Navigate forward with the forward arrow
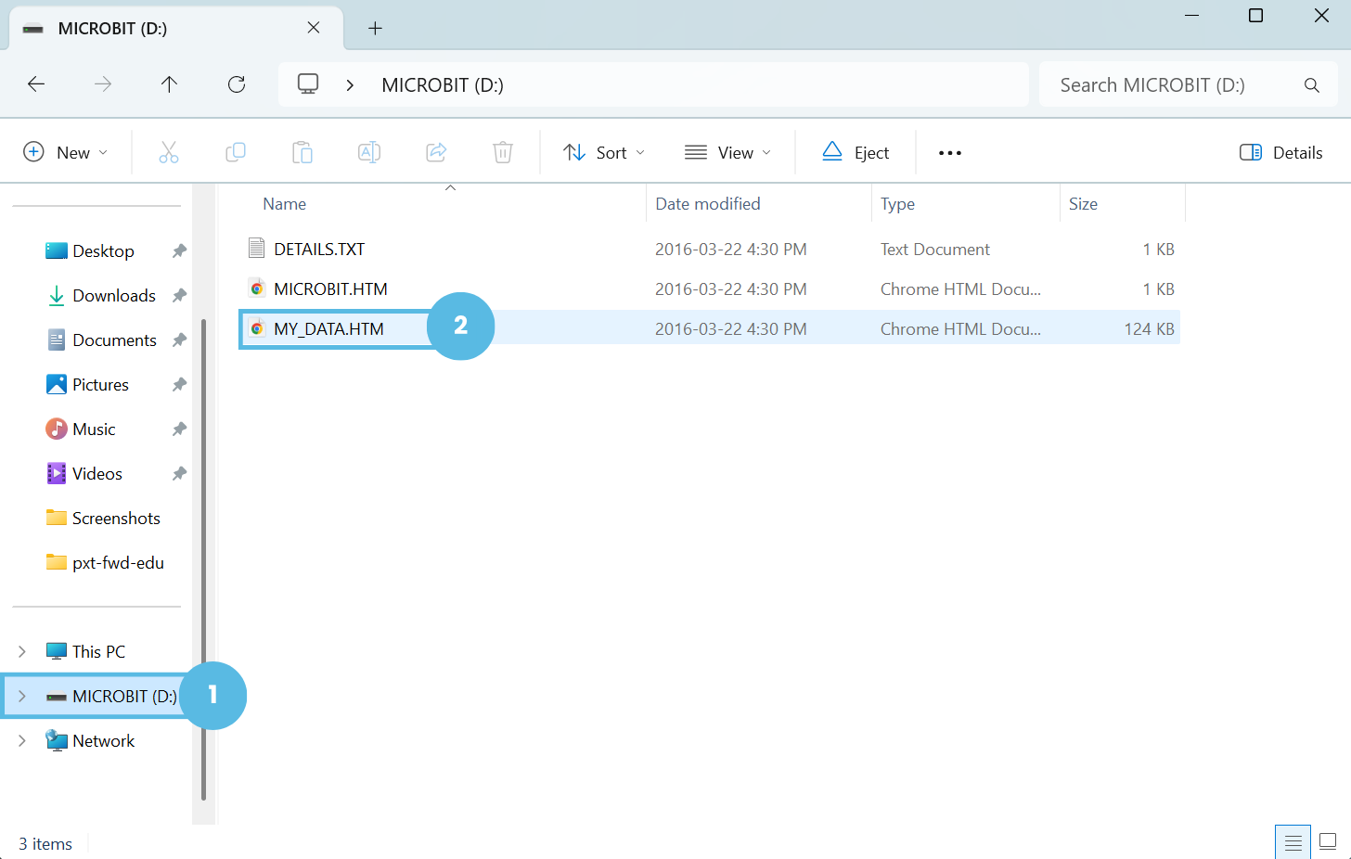This screenshot has height=859, width=1351. [x=103, y=84]
